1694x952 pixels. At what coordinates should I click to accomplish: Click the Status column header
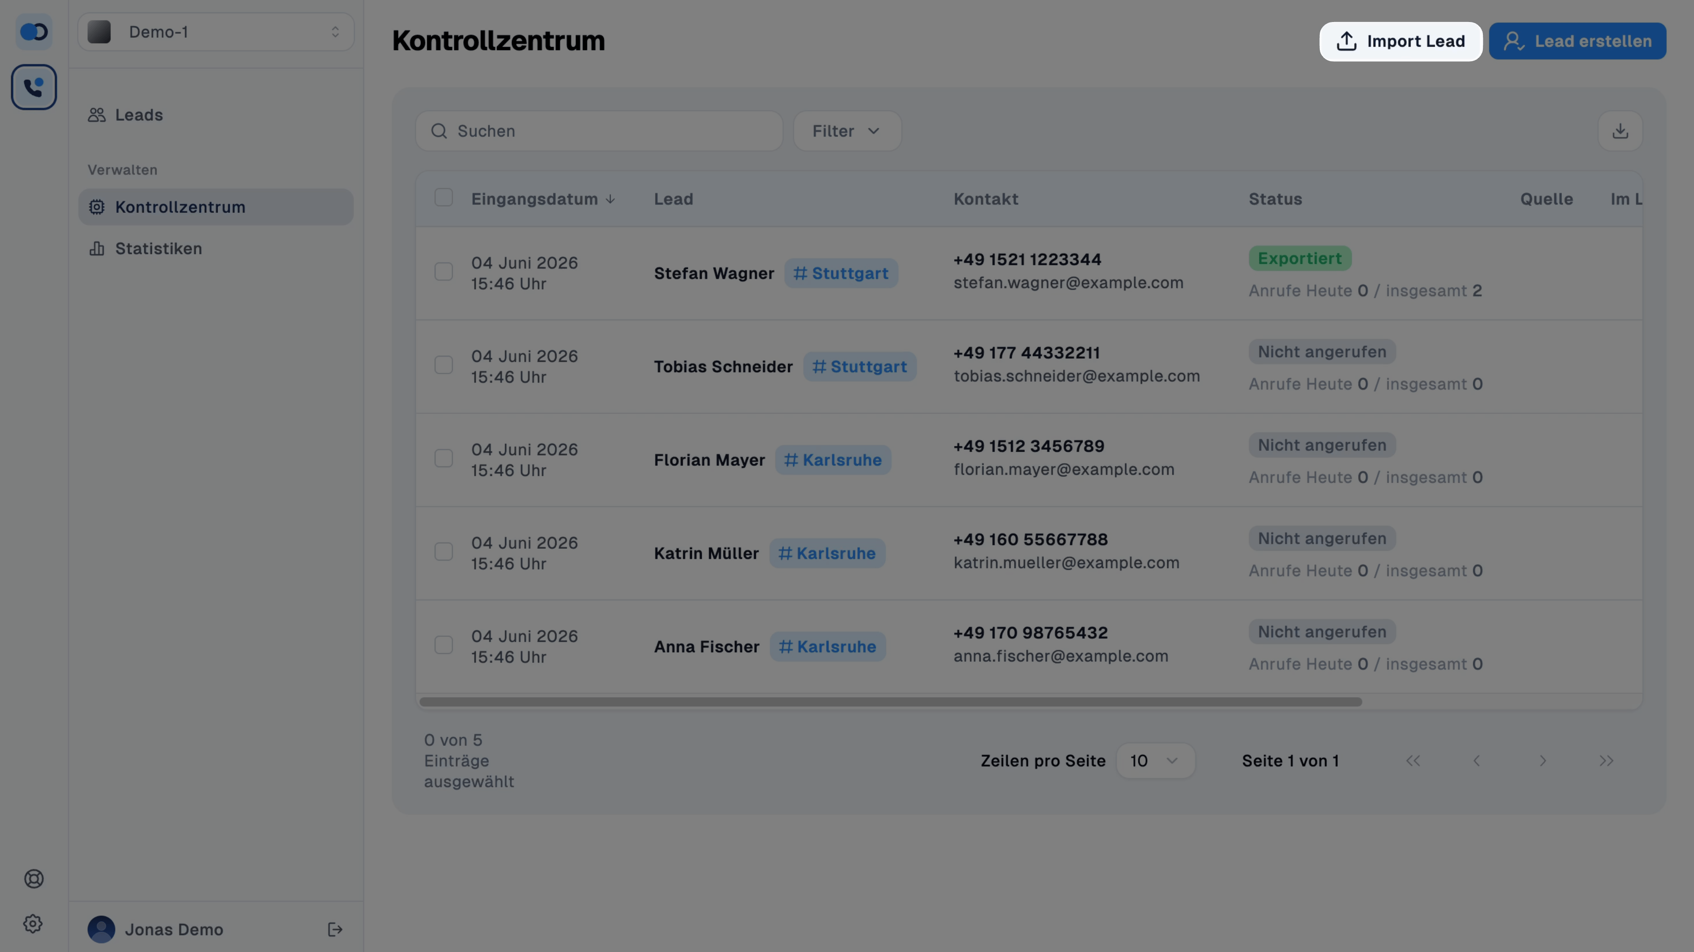tap(1275, 199)
